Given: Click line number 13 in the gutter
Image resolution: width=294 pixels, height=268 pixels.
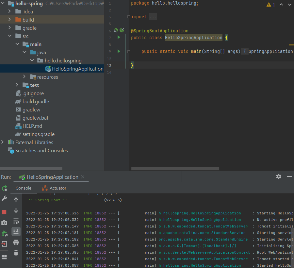Looking at the screenshot, I should tap(109, 66).
